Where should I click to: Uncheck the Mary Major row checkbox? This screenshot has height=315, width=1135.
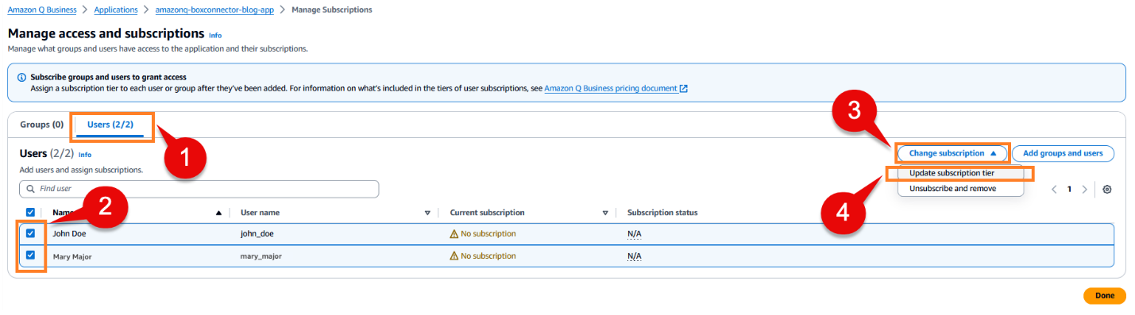(x=30, y=255)
